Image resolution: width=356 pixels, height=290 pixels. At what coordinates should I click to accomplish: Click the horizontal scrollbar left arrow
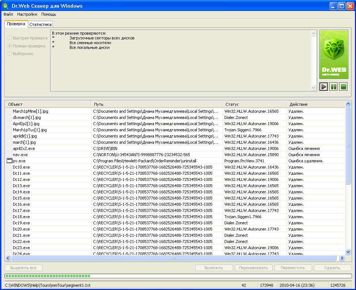[8, 258]
